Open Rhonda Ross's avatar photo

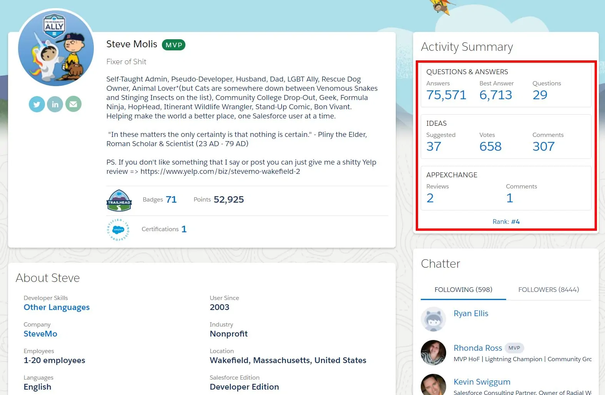click(x=433, y=353)
